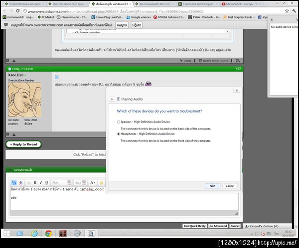Click the Friend's Online (0) bar
299x248 pixels.
point(268,226)
